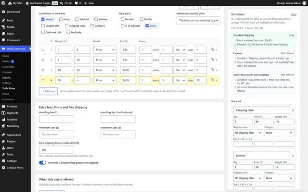Open the search icon in the admin bar
The width and height of the screenshot is (308, 192).
click(62, 3)
